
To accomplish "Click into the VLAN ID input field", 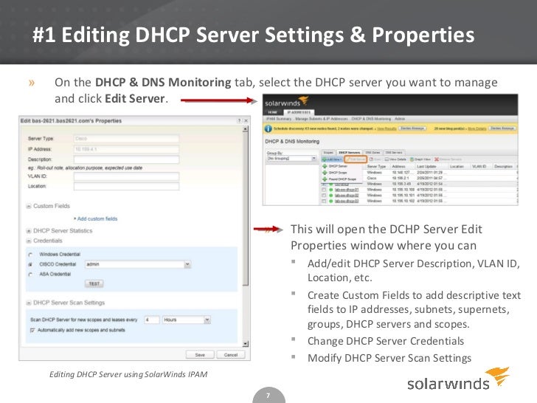I will 126,176.
